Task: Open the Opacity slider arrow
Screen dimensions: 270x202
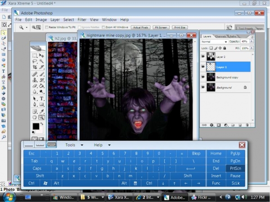Action: (252, 41)
